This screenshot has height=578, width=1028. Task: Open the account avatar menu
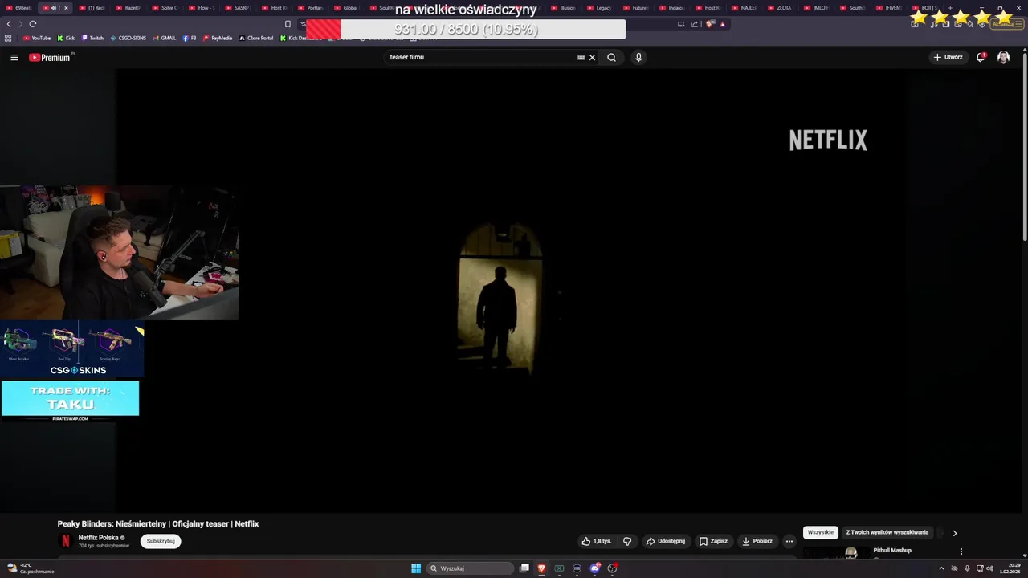click(x=1003, y=57)
